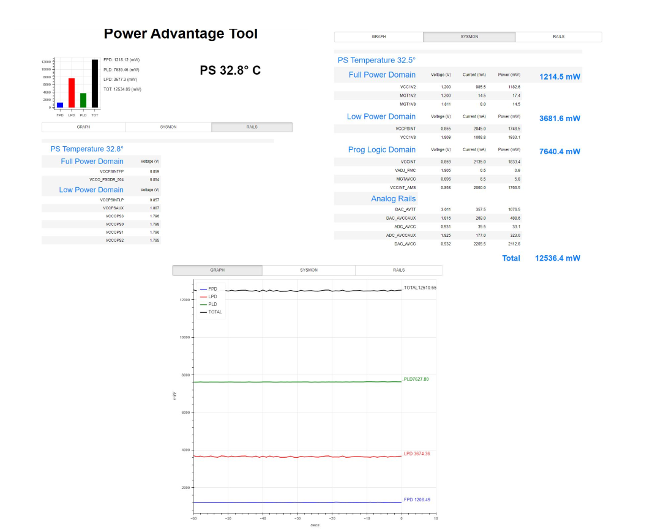Click the Total 12536.4 mW value
Viewport: 658px width, 530px height.
point(557,258)
